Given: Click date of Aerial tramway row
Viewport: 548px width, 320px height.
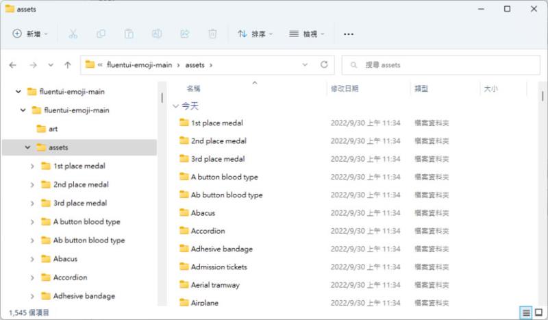Looking at the screenshot, I should click(365, 285).
